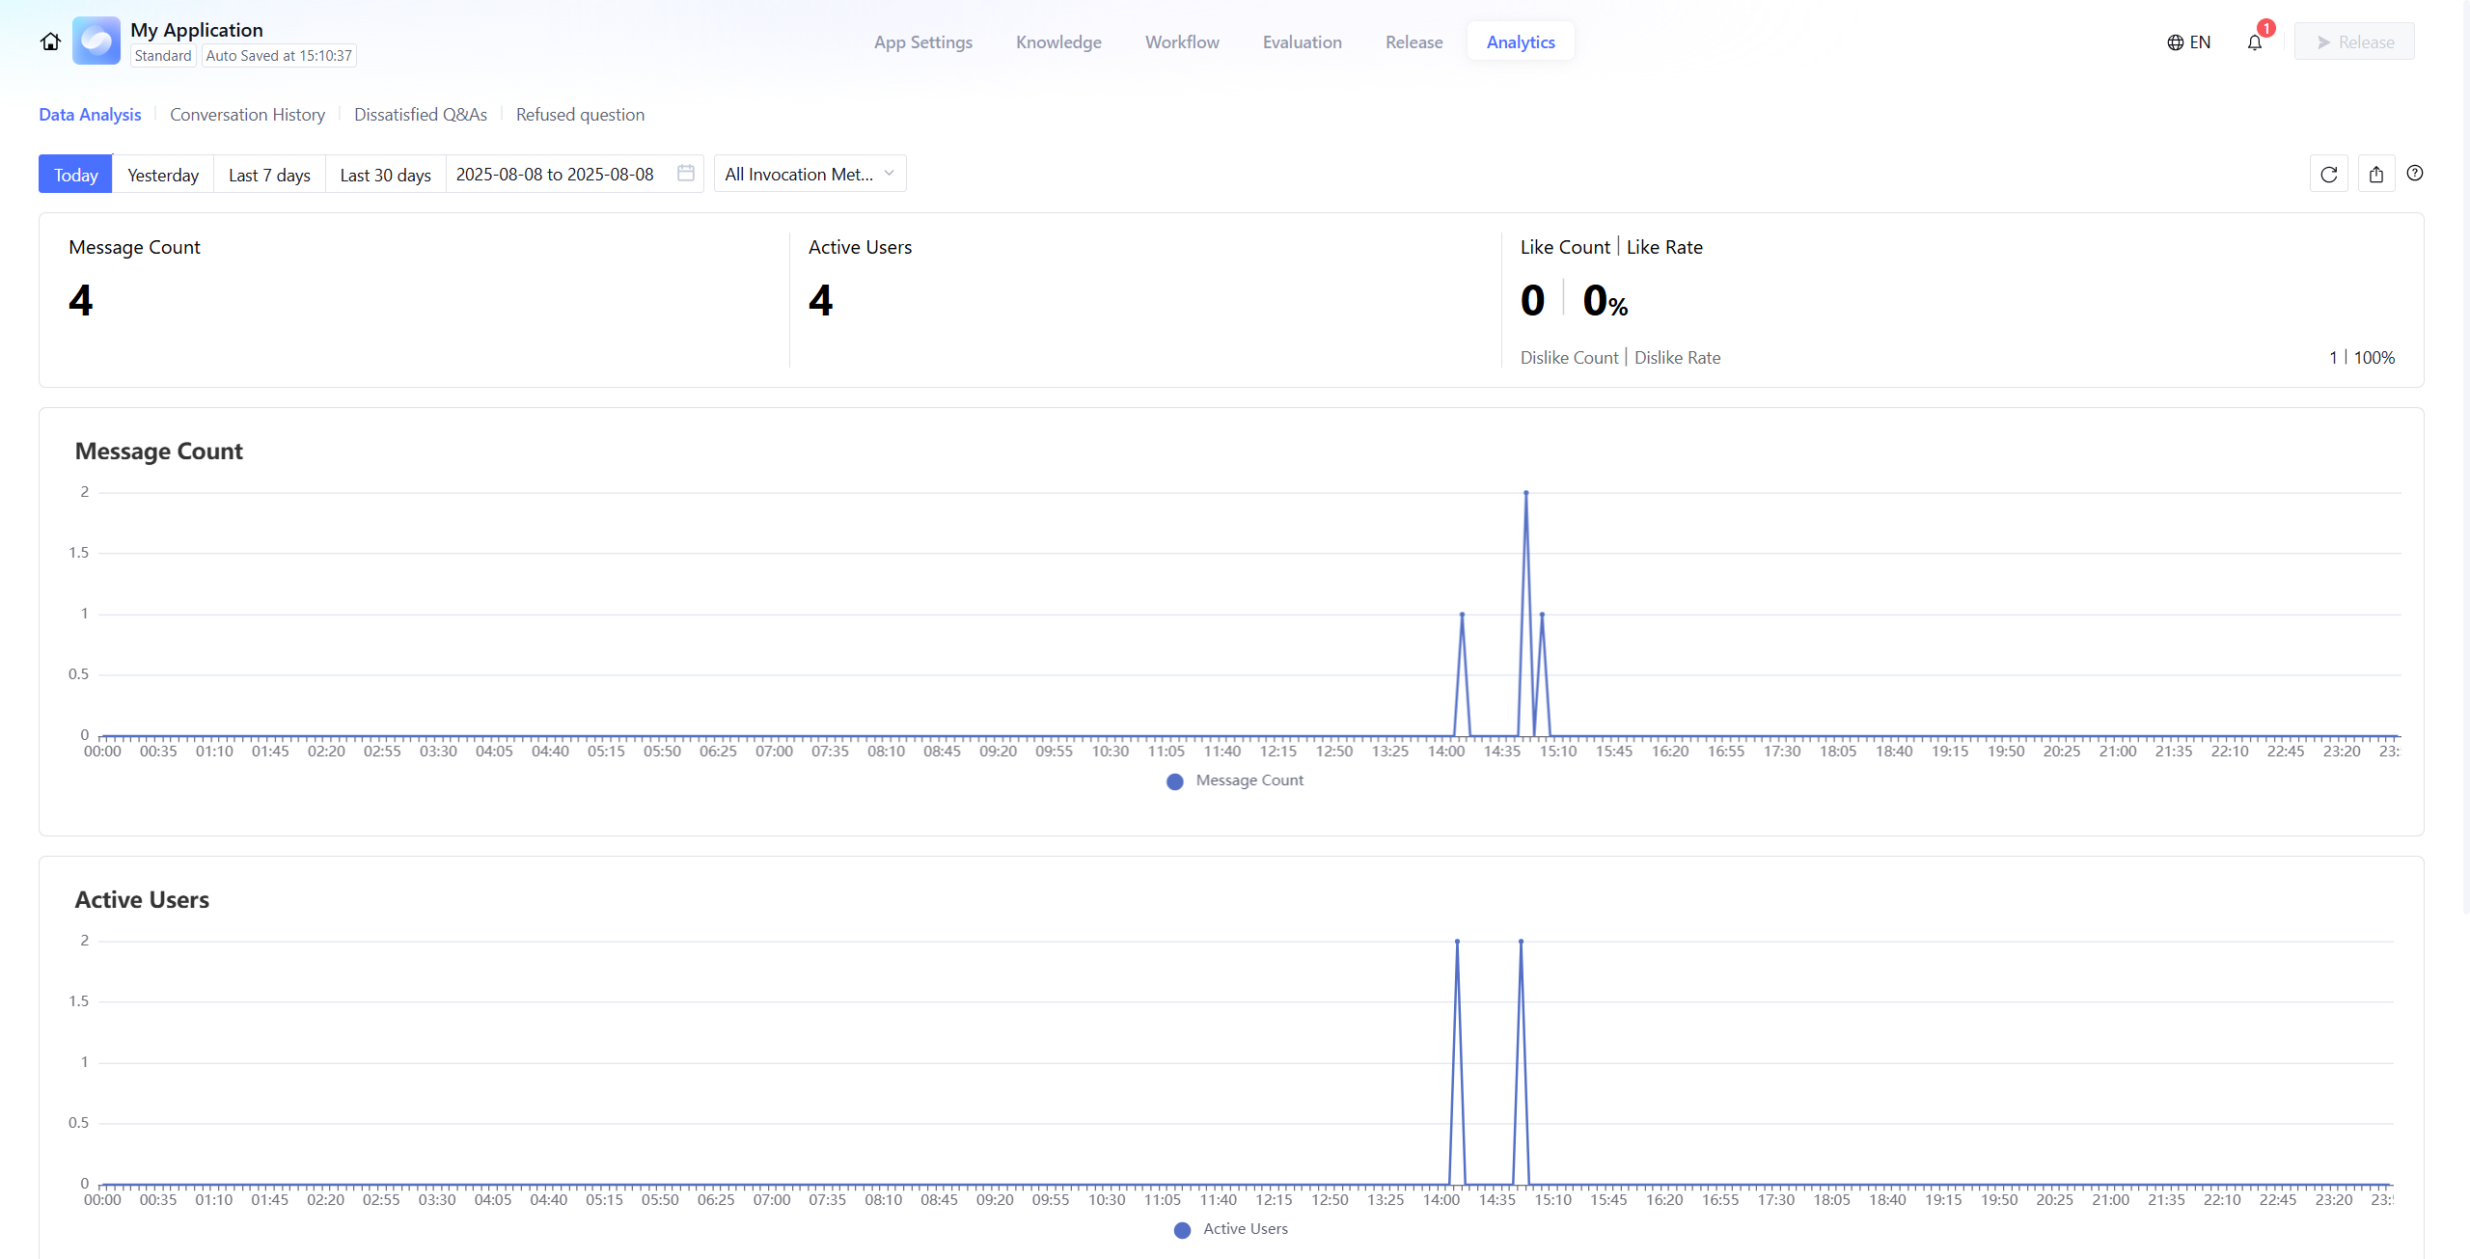Viewport: 2470px width, 1259px height.
Task: Select the Yesterday time range
Action: click(163, 175)
